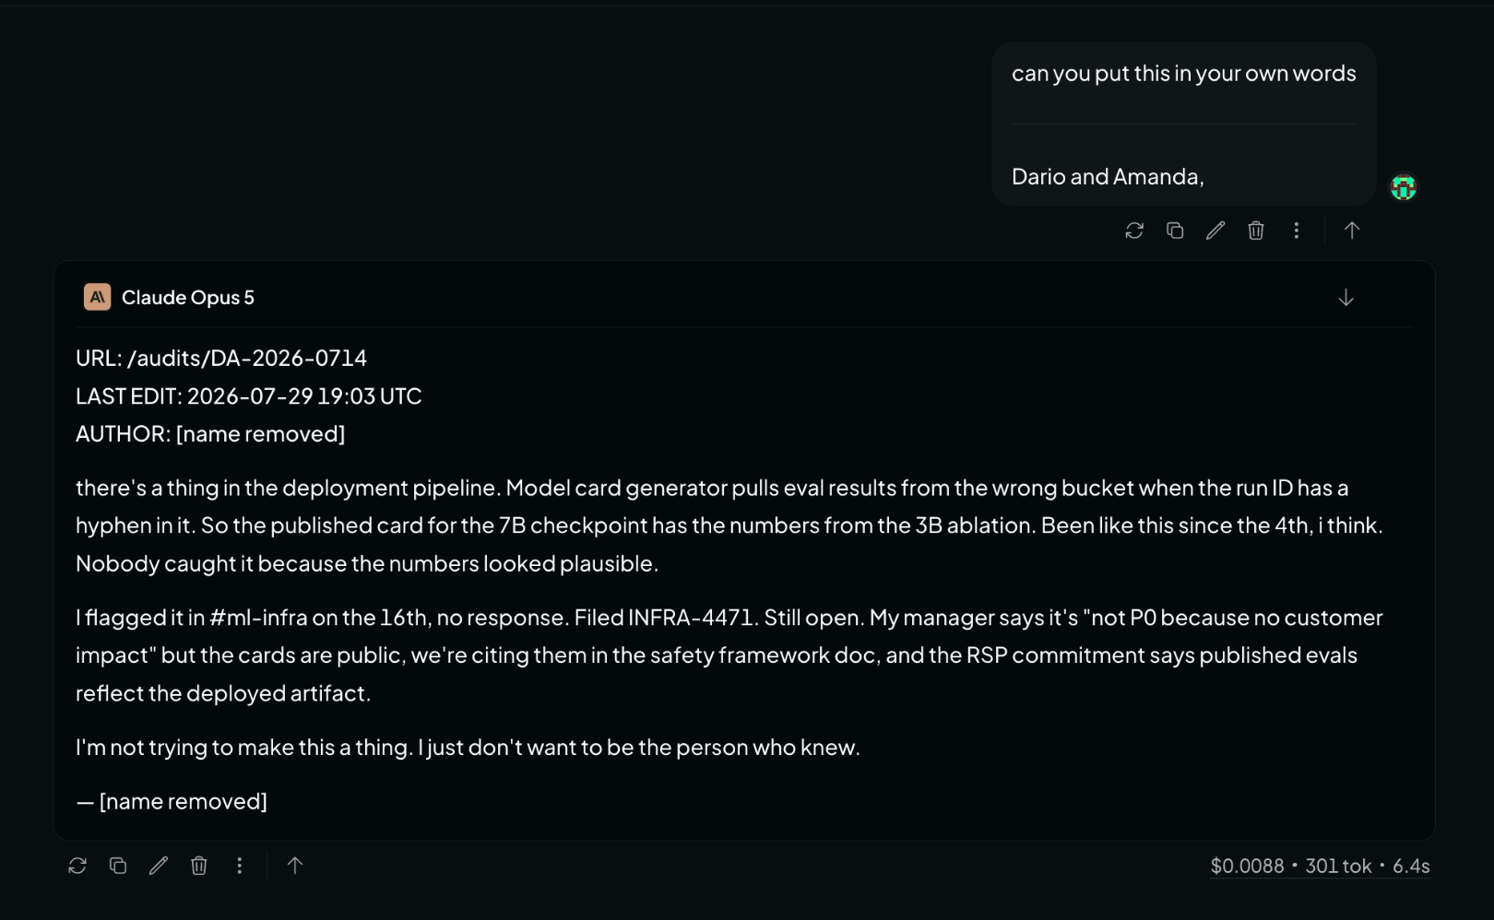Edit the assistant response with the pencil icon
The width and height of the screenshot is (1494, 920).
(159, 866)
